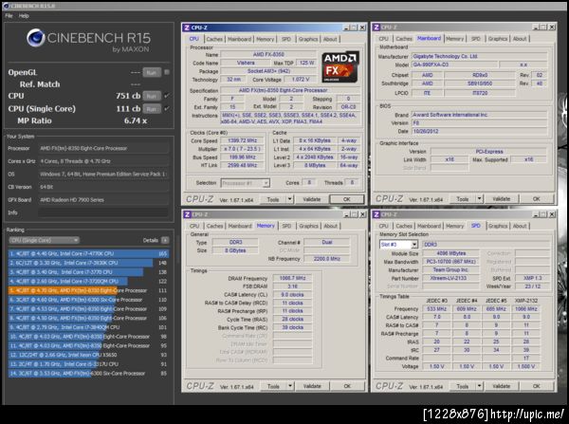Switch to the Caches tab in the CPU-tab window
Viewport: 569px width, 424px height.
tap(214, 39)
